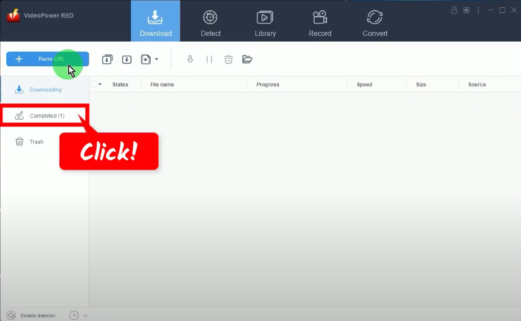Open the download folder icon
521x321 pixels.
247,59
